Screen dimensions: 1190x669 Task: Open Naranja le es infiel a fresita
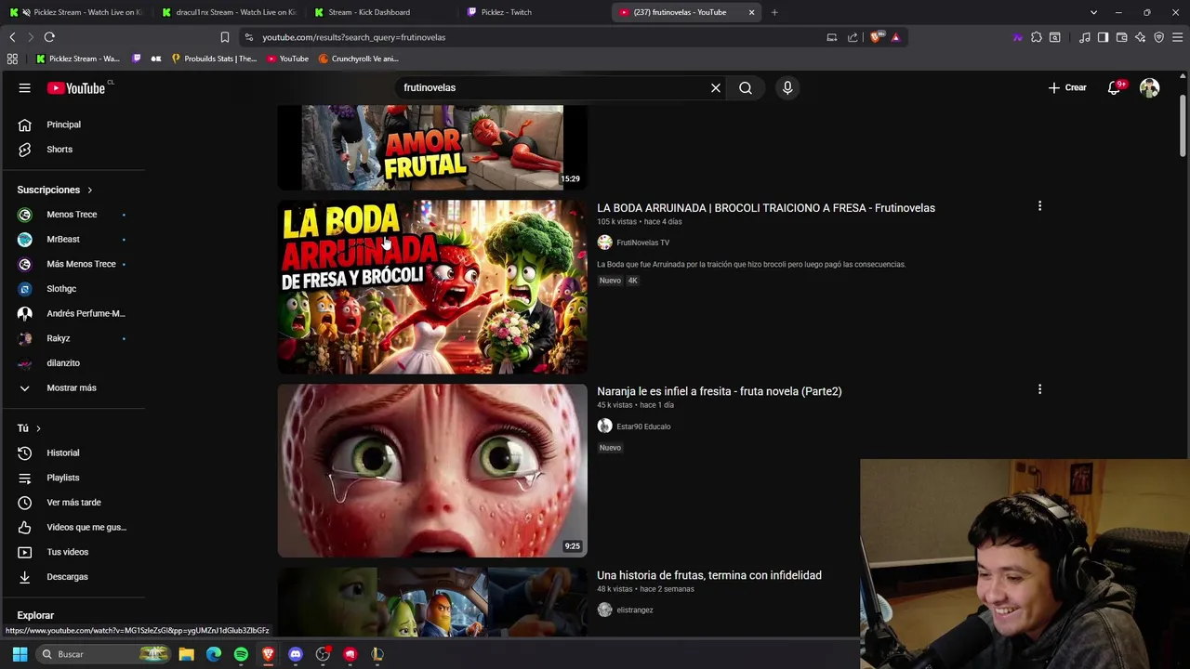pyautogui.click(x=719, y=391)
